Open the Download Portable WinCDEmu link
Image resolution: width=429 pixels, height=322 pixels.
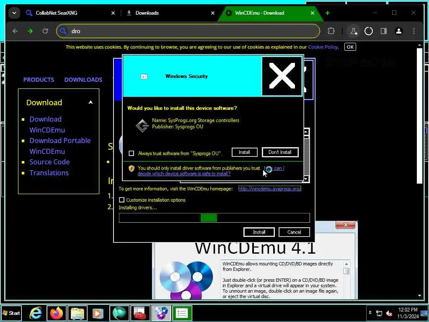point(60,146)
